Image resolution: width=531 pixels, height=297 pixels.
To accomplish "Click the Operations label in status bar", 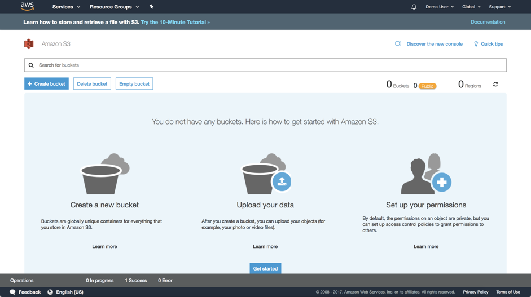I will (21, 281).
